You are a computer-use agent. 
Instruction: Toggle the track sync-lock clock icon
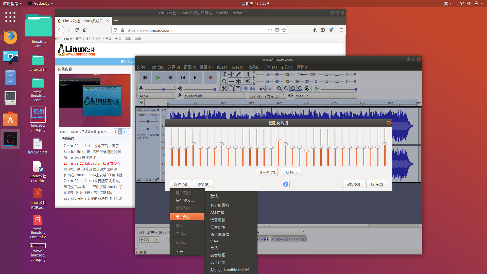(x=158, y=180)
